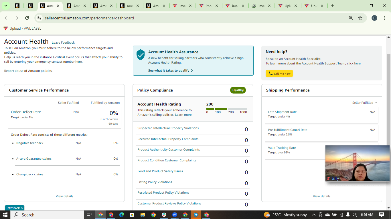391x219 pixels.
Task: View details of Customer Service Performance
Action: pyautogui.click(x=64, y=196)
